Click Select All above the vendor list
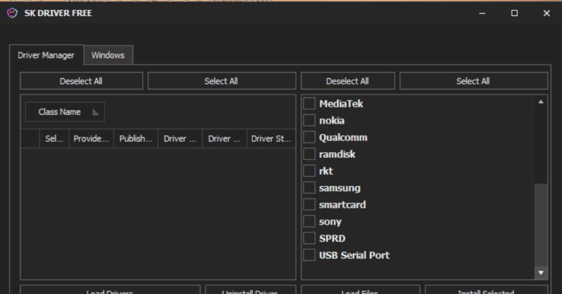The width and height of the screenshot is (562, 294). pos(474,81)
